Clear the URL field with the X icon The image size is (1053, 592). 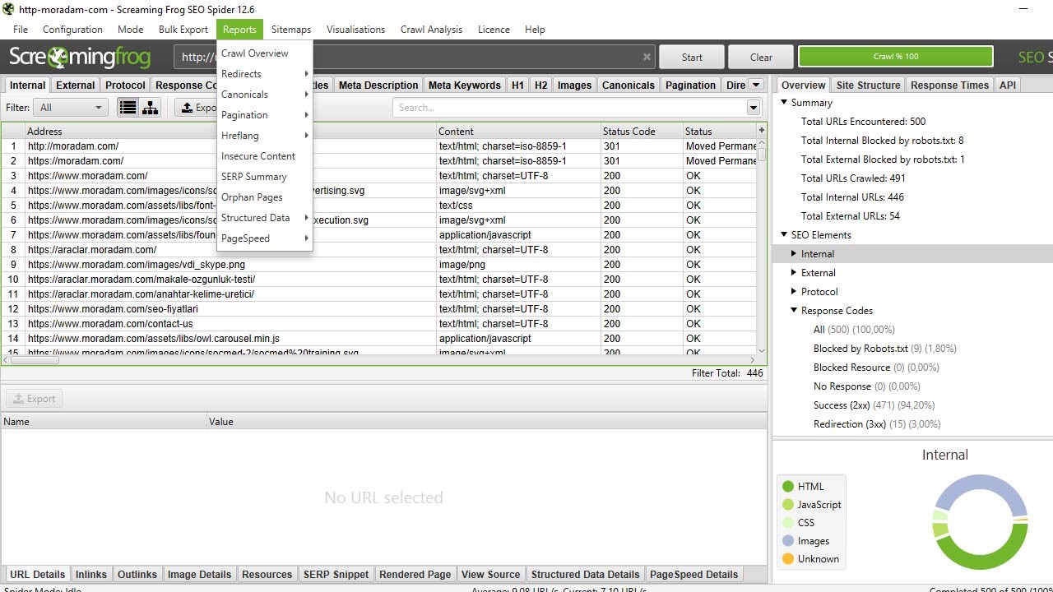pyautogui.click(x=647, y=57)
